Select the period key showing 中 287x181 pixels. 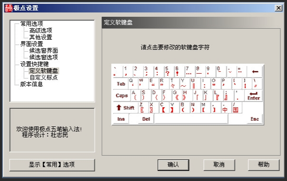(x=226, y=108)
